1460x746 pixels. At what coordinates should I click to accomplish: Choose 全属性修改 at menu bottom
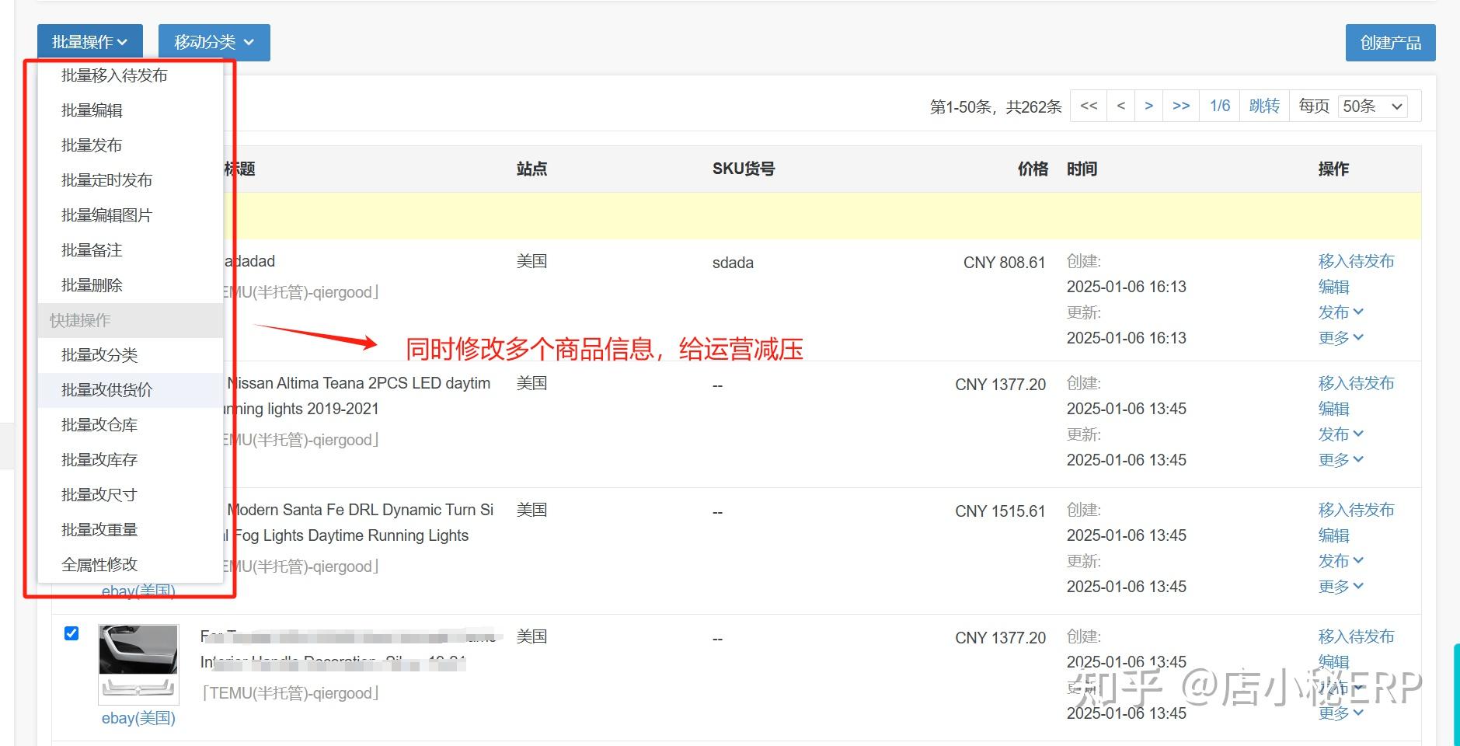point(99,564)
